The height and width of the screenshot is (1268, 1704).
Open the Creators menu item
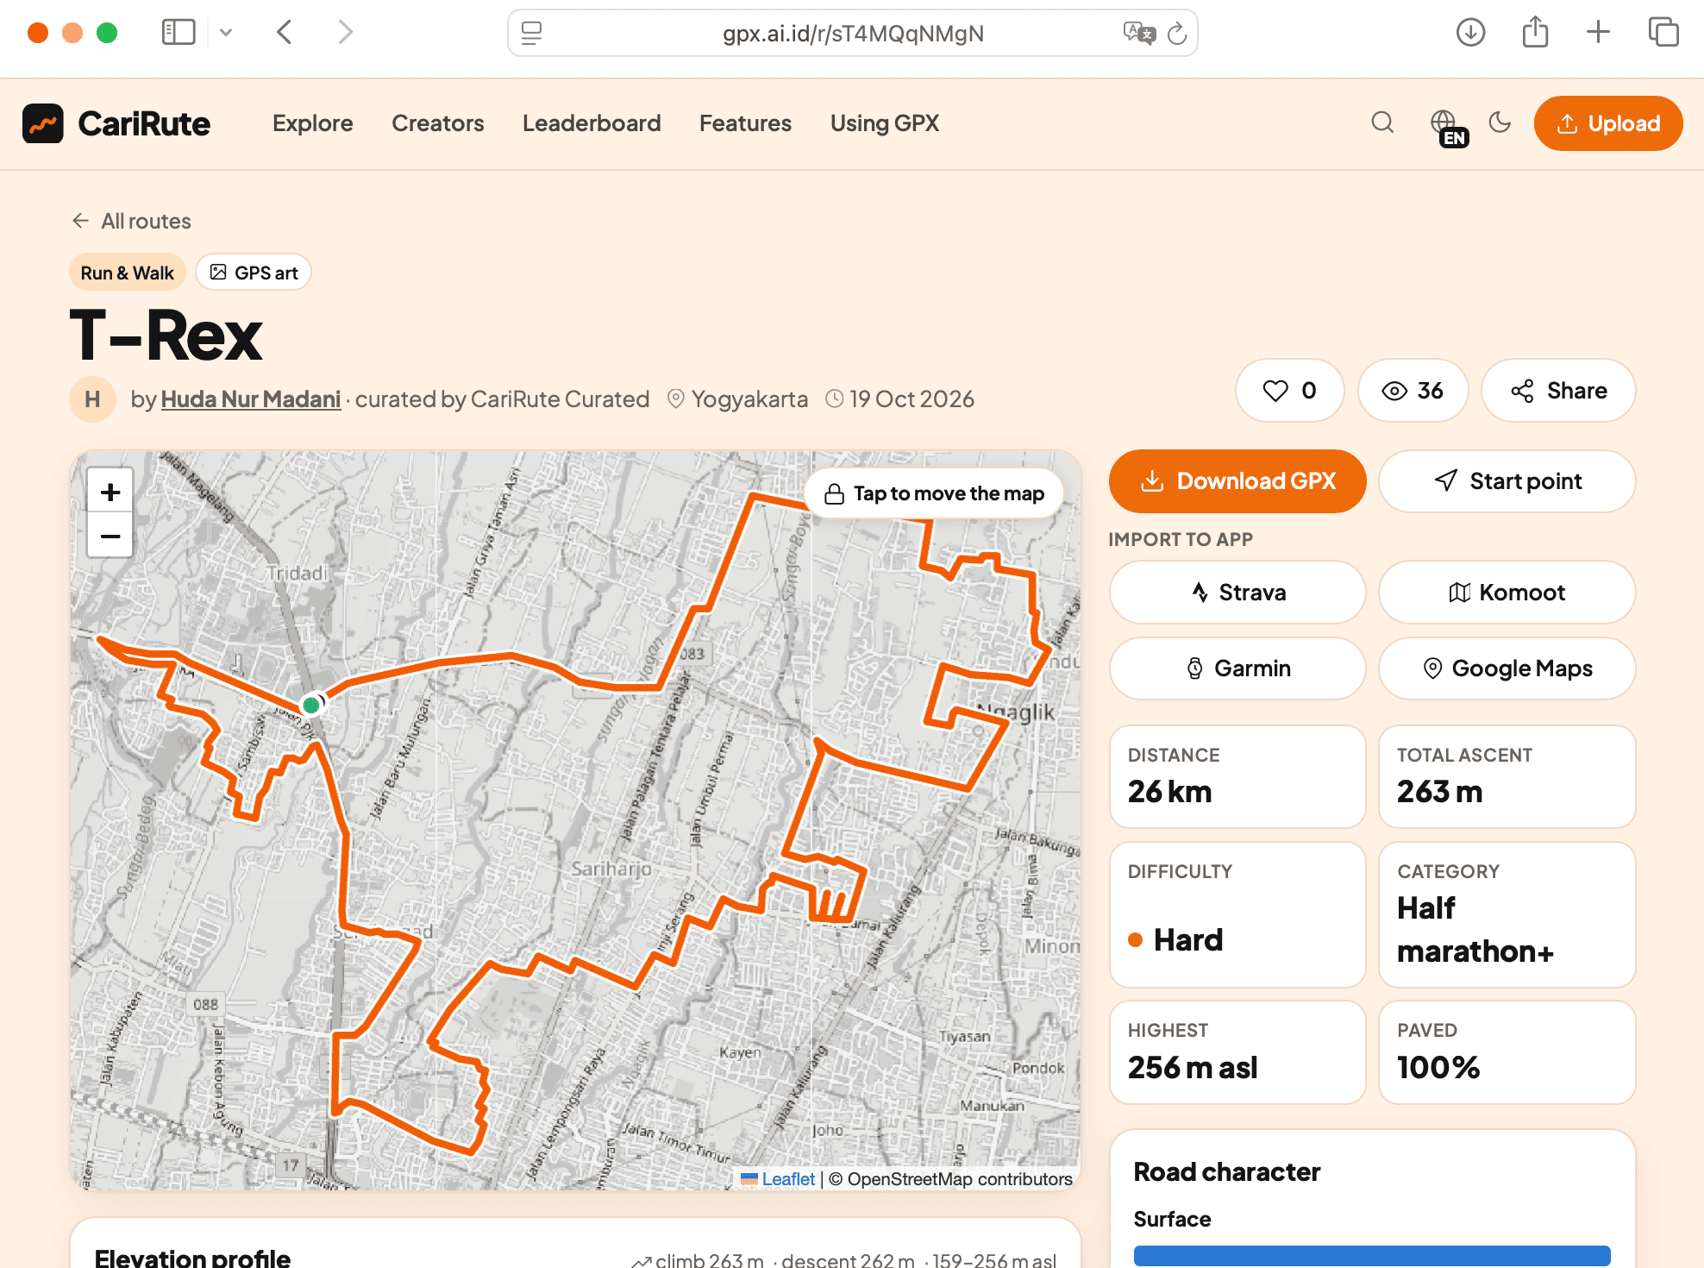click(x=437, y=123)
